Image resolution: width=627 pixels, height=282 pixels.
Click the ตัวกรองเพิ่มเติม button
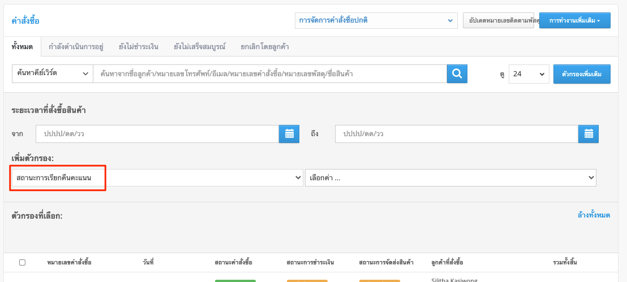(x=582, y=74)
